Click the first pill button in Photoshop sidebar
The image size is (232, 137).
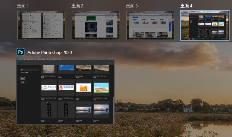[23, 78]
